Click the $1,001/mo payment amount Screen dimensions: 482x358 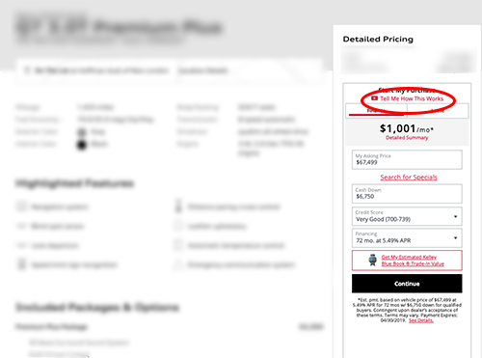pyautogui.click(x=407, y=128)
